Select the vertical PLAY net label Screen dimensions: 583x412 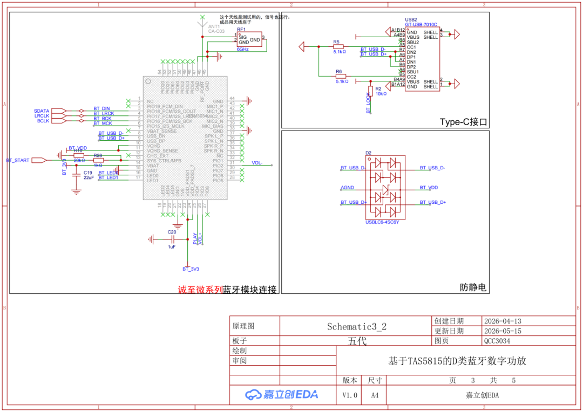195,238
